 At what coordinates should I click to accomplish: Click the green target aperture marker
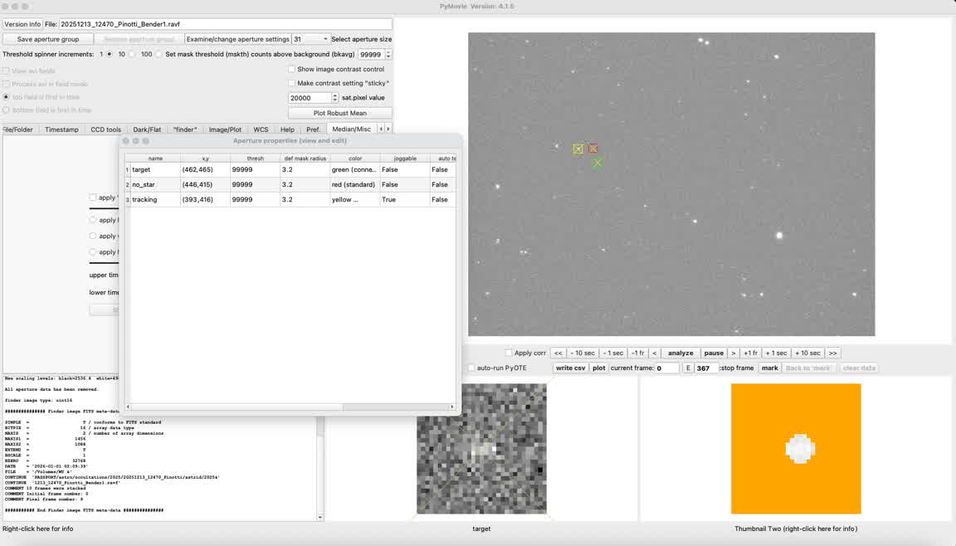coord(597,163)
